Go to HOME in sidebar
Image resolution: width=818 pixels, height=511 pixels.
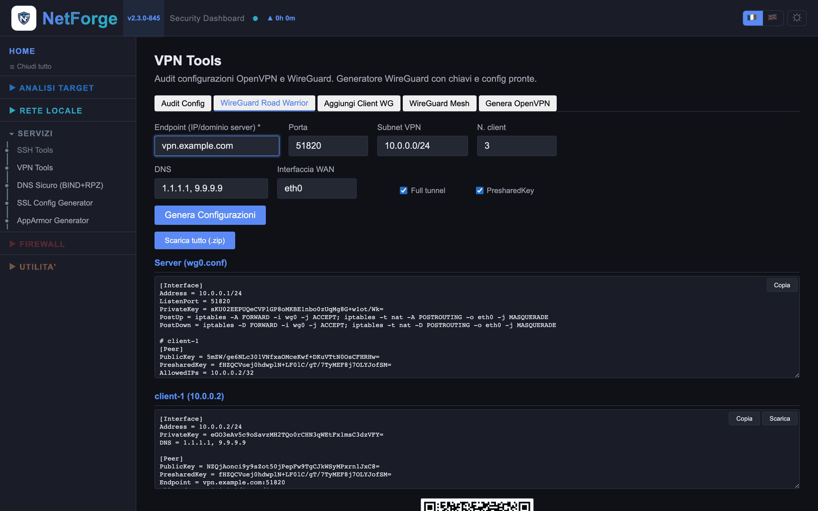22,51
